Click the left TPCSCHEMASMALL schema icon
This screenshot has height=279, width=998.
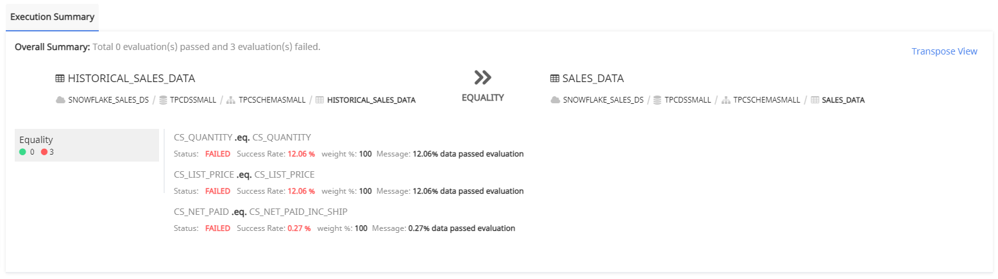point(231,100)
